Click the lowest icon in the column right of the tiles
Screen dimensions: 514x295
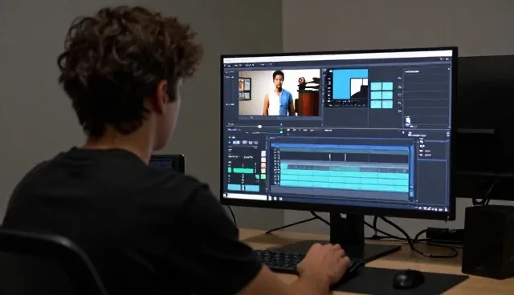(x=400, y=111)
